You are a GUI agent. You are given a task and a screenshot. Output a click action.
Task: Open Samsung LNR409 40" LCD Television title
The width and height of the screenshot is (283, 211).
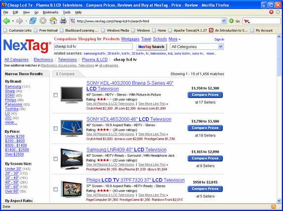click(x=126, y=150)
